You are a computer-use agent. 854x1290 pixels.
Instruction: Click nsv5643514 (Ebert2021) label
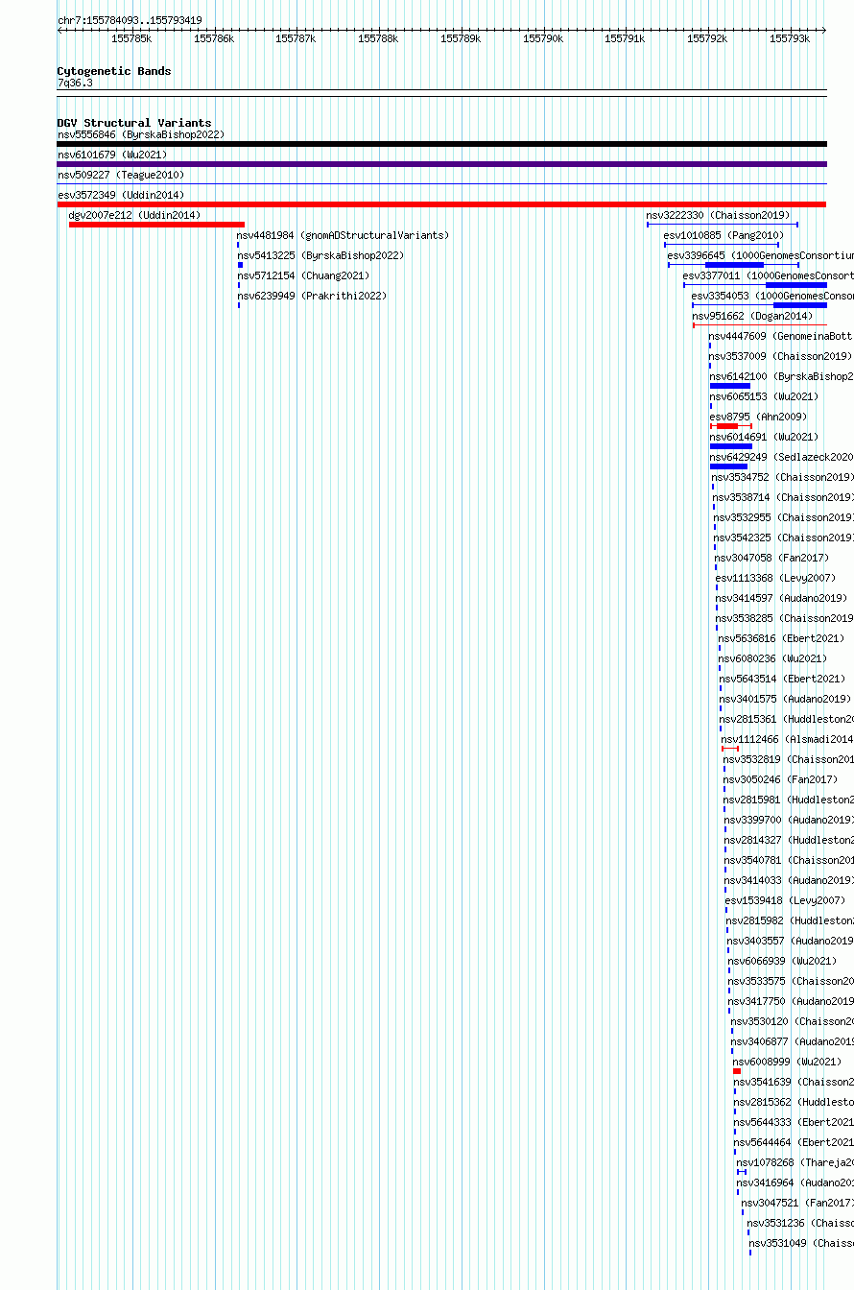pyautogui.click(x=782, y=679)
